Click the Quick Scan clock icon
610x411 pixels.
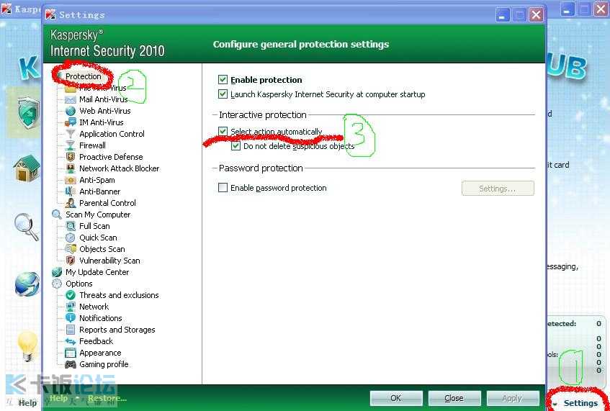71,238
